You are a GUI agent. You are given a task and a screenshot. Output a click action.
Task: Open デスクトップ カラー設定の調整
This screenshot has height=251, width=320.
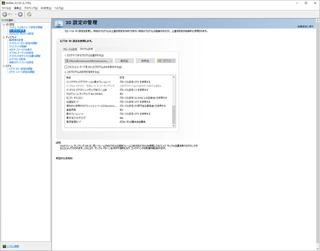click(x=23, y=43)
